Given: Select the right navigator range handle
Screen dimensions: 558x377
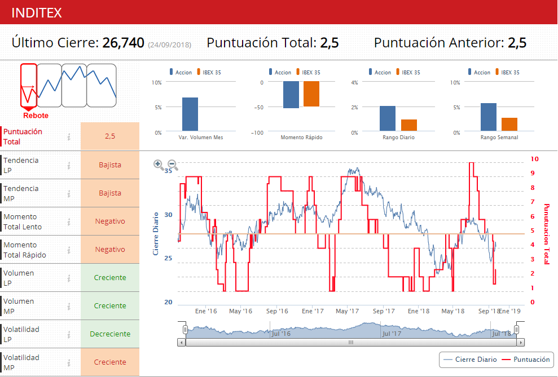Looking at the screenshot, I should [x=516, y=330].
